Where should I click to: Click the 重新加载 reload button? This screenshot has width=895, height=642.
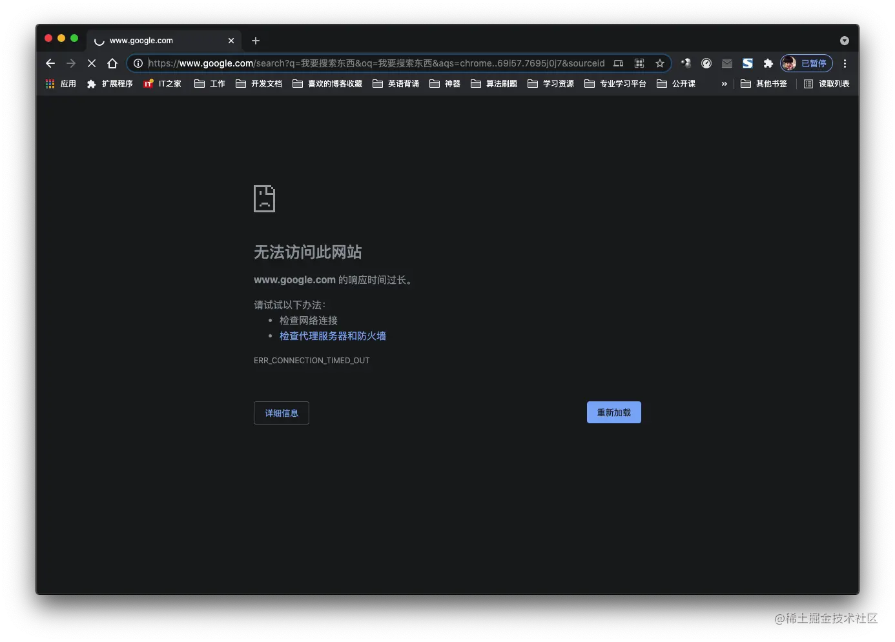tap(614, 412)
